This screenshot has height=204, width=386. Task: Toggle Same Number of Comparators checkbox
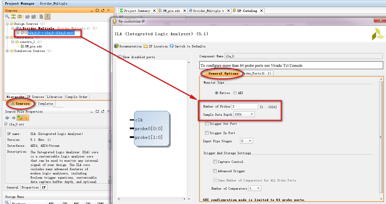pyautogui.click(x=215, y=180)
